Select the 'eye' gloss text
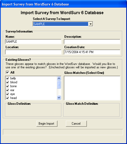127x144 pixels. (x=13, y=94)
